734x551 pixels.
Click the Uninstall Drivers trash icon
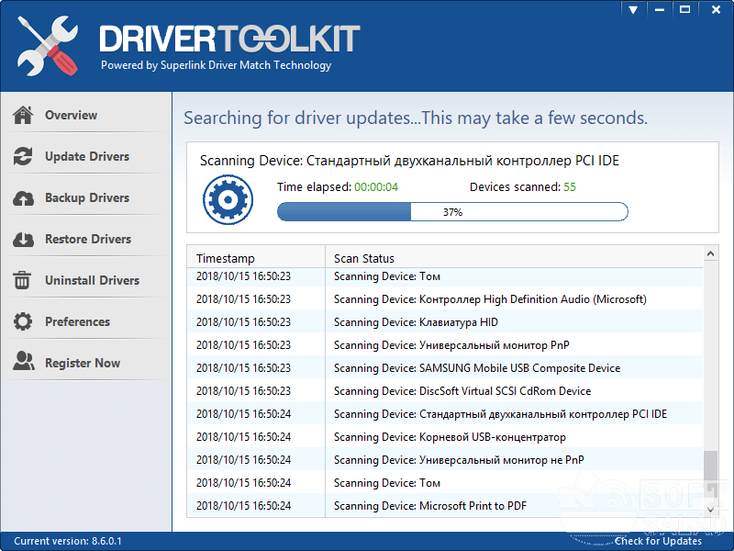pyautogui.click(x=22, y=280)
